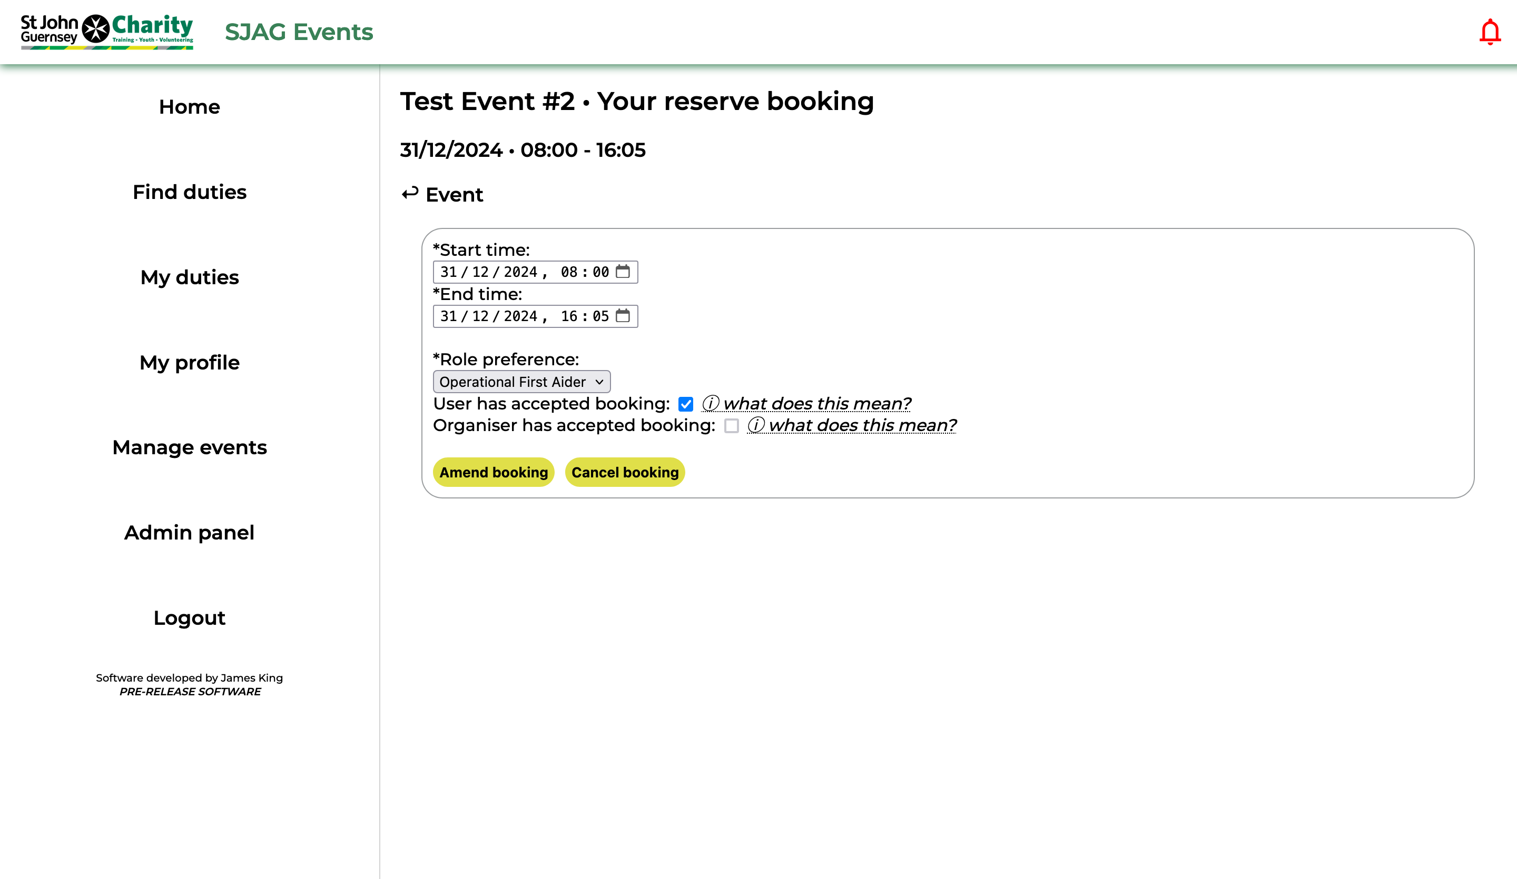
Task: Tick the Organiser has accepted booking checkbox
Action: point(731,425)
